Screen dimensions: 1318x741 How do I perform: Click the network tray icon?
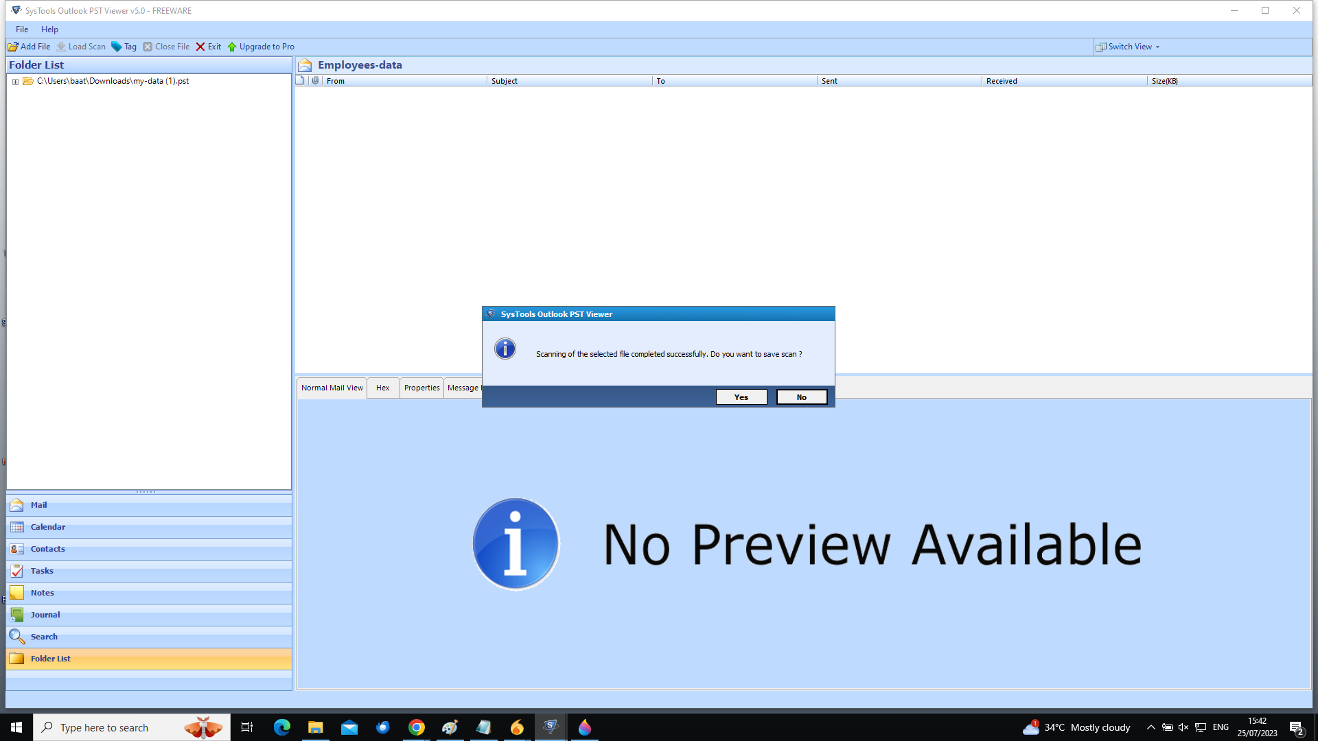pos(1201,727)
